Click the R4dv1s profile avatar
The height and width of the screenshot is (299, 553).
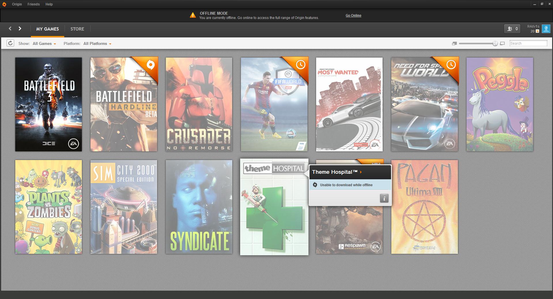point(546,29)
